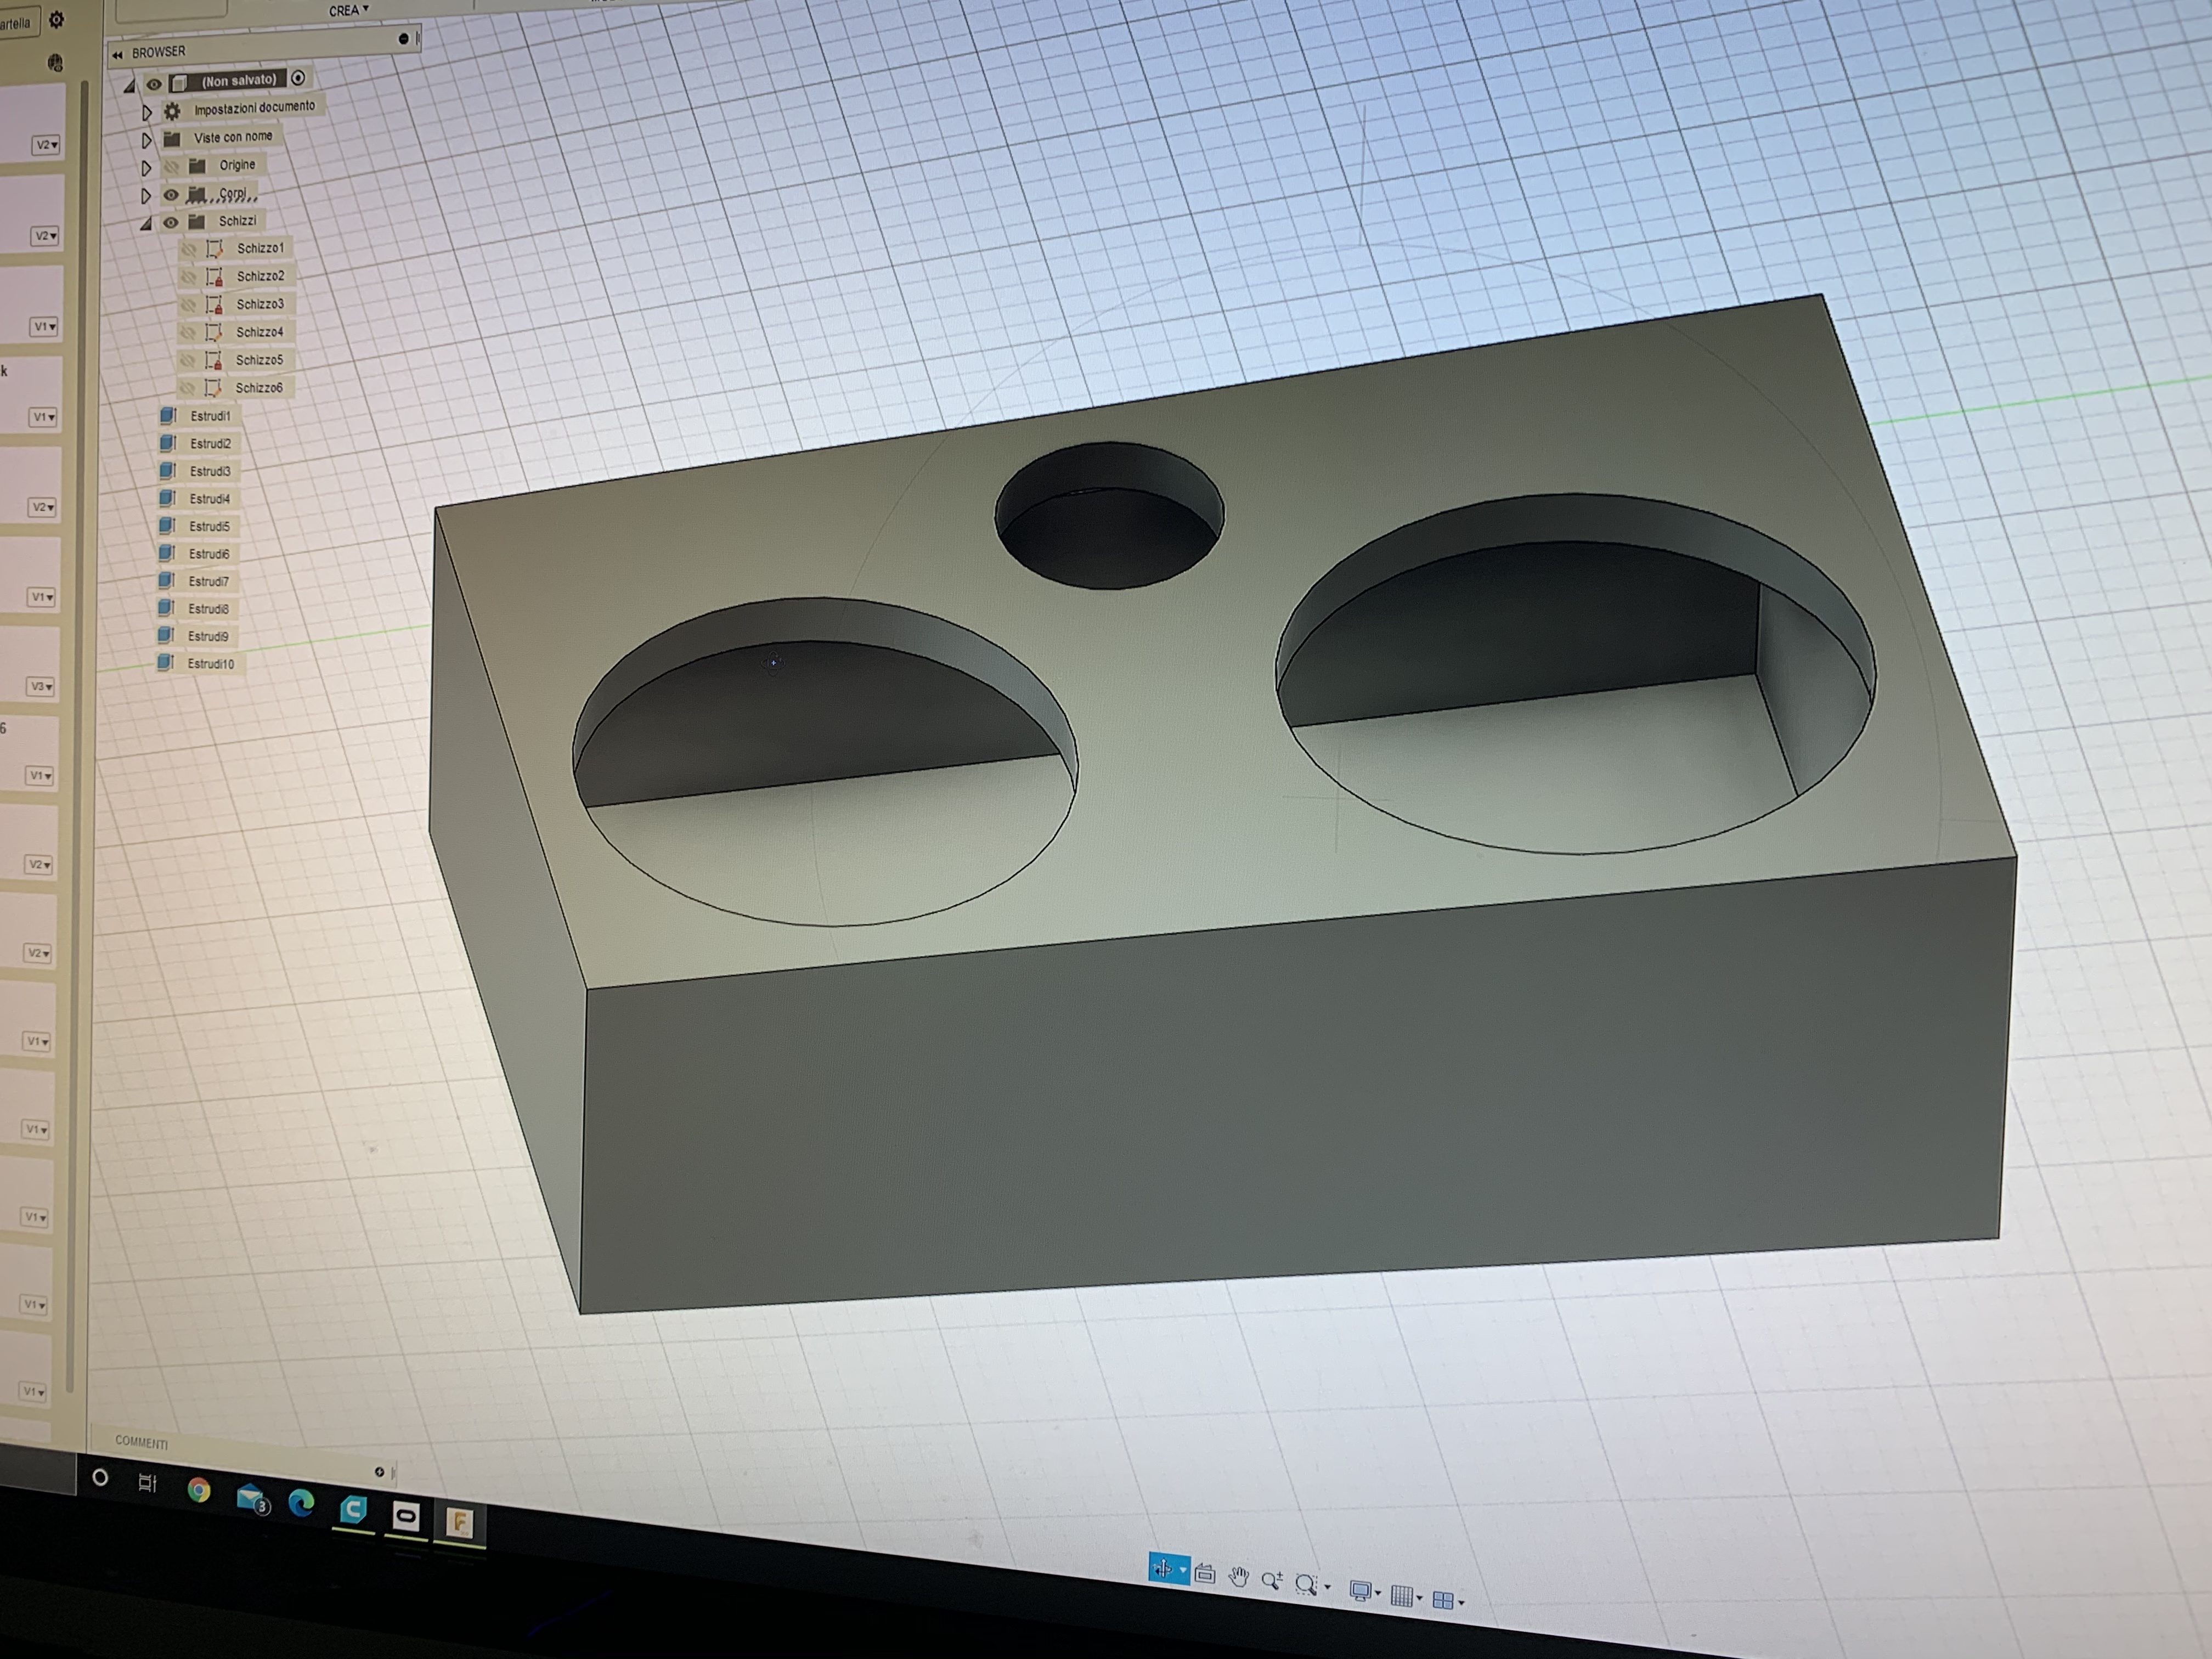Open Display Settings dropdown arrow
The width and height of the screenshot is (2212, 1659).
[1378, 1593]
